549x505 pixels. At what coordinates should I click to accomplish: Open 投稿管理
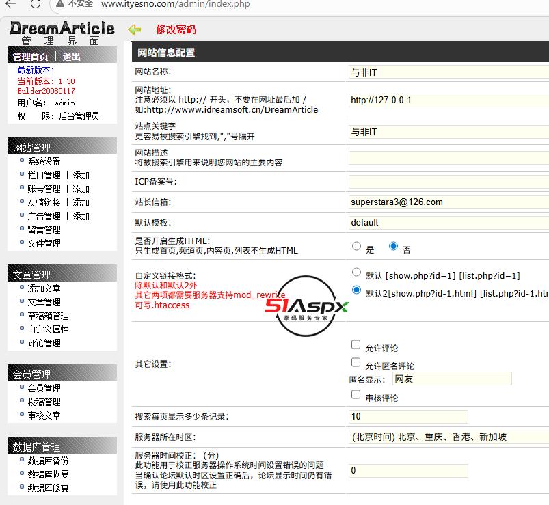tap(44, 402)
